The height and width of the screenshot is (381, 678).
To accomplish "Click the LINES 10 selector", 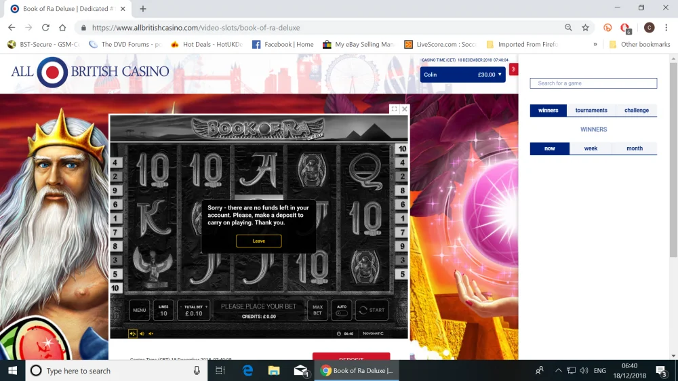I will coord(163,310).
